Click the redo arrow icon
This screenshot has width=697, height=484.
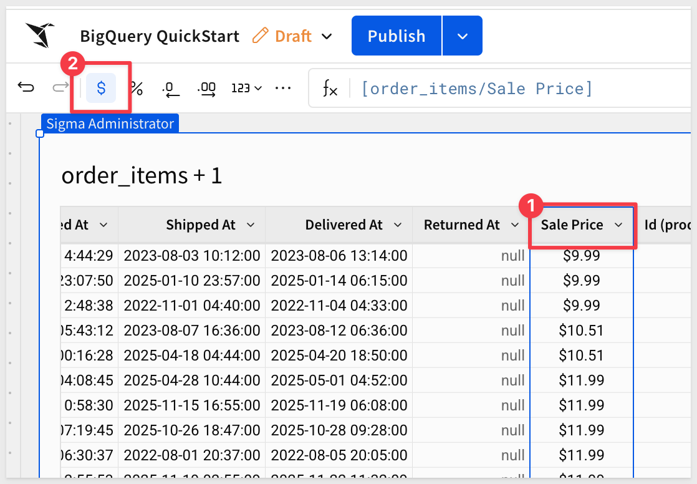[60, 88]
